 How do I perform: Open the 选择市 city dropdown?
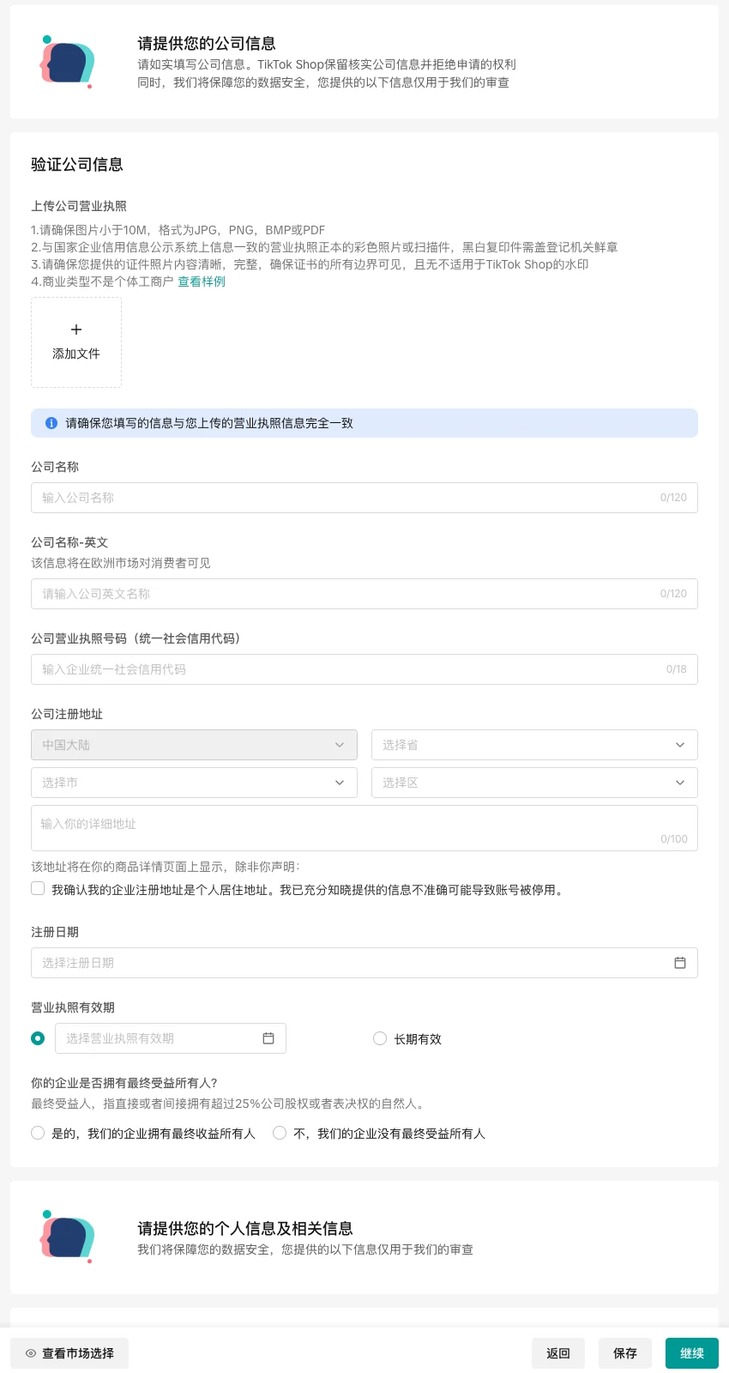[x=194, y=783]
